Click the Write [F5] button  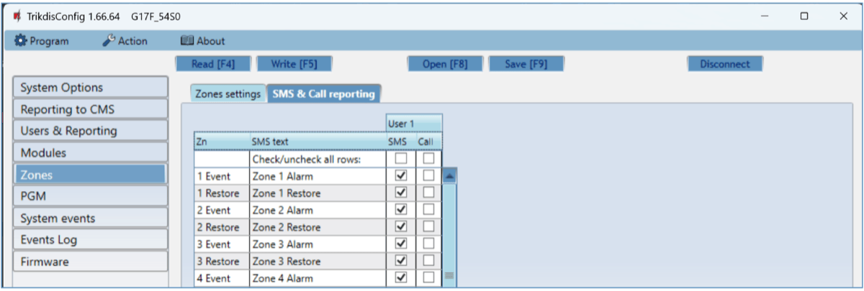point(292,64)
